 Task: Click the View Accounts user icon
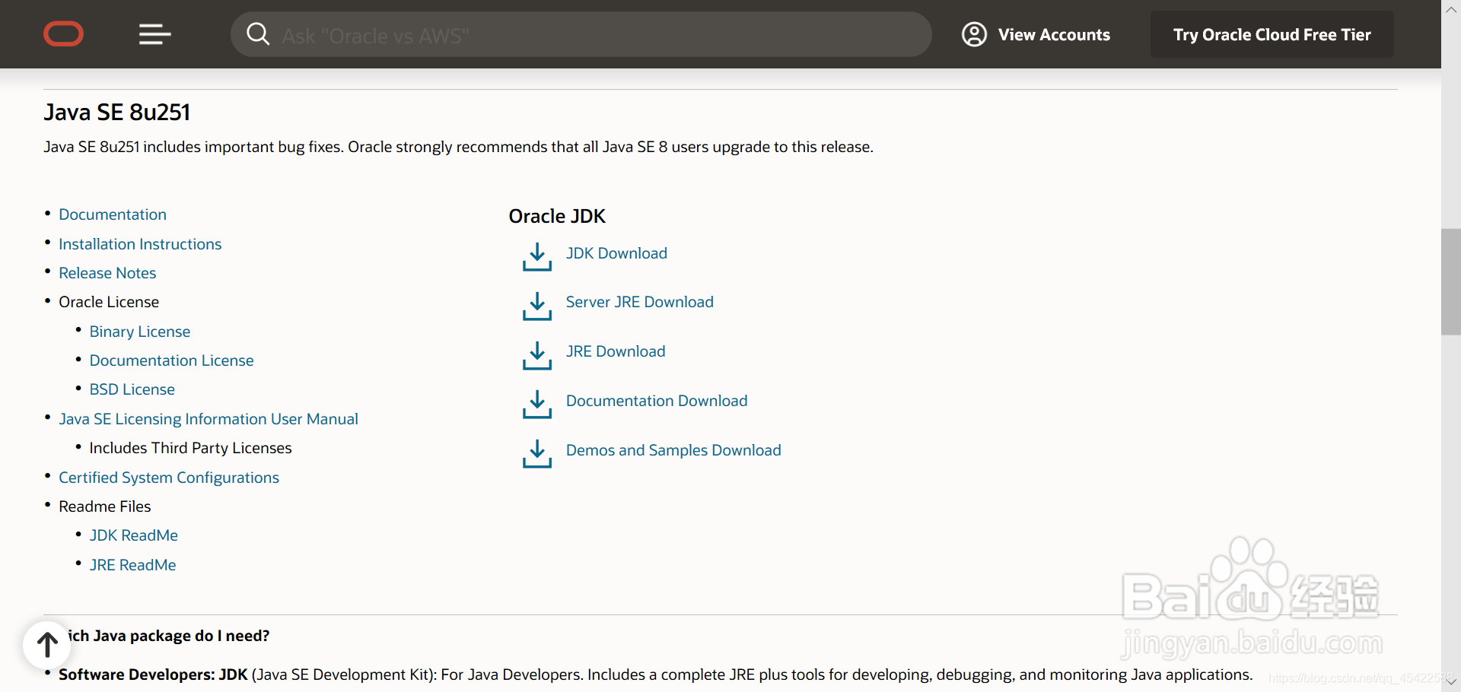(x=974, y=34)
